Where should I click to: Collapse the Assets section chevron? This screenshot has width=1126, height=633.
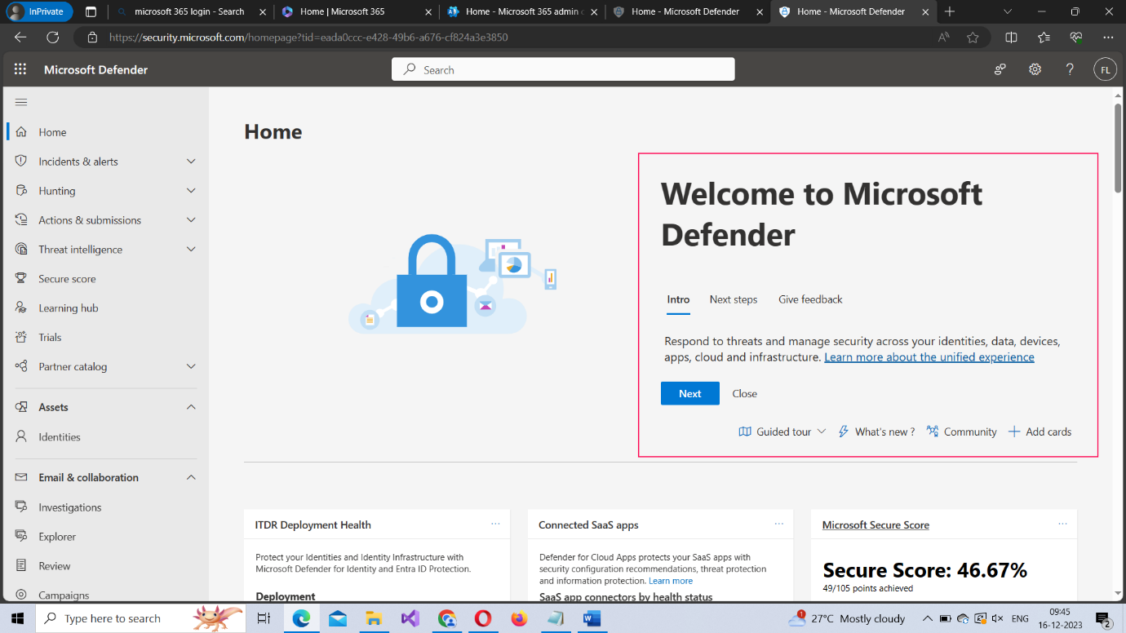191,407
